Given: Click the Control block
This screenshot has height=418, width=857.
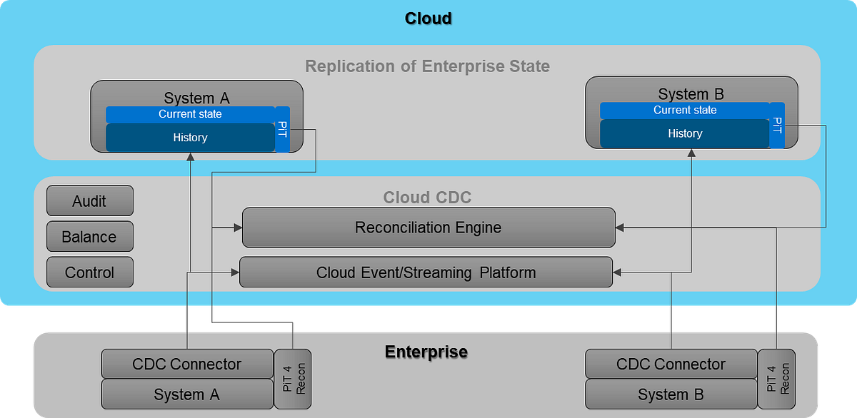Looking at the screenshot, I should coord(89,272).
